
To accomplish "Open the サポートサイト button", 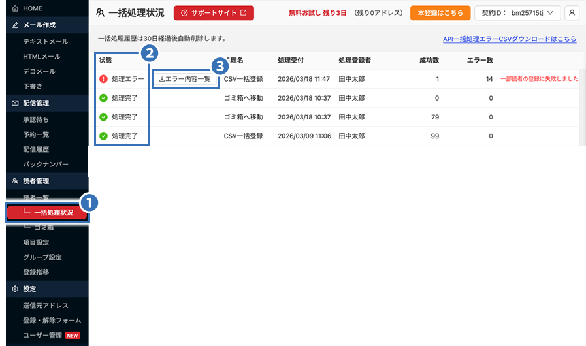I will (x=214, y=12).
